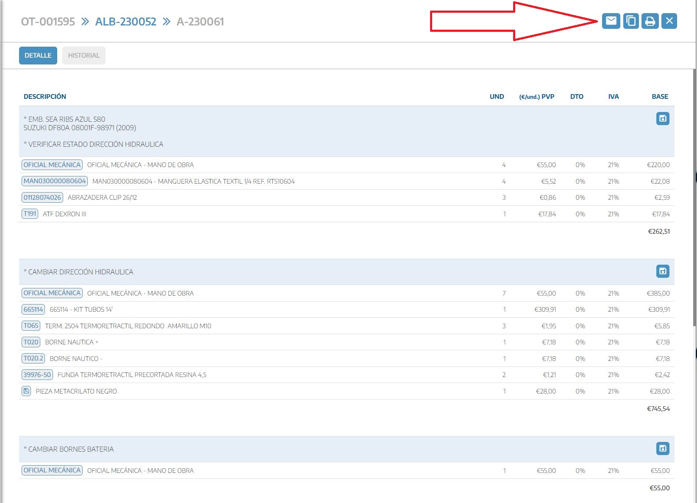This screenshot has height=503, width=697.
Task: Click the T020.2 product code tag
Action: click(33, 358)
